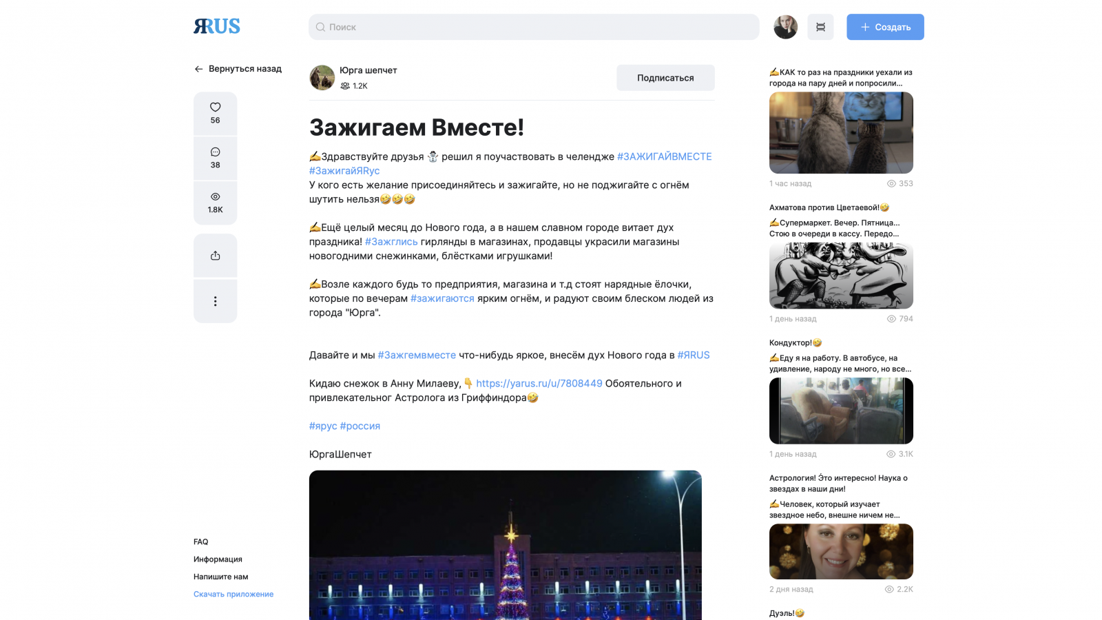Share the post via share icon
The height and width of the screenshot is (620, 1102).
click(x=215, y=256)
